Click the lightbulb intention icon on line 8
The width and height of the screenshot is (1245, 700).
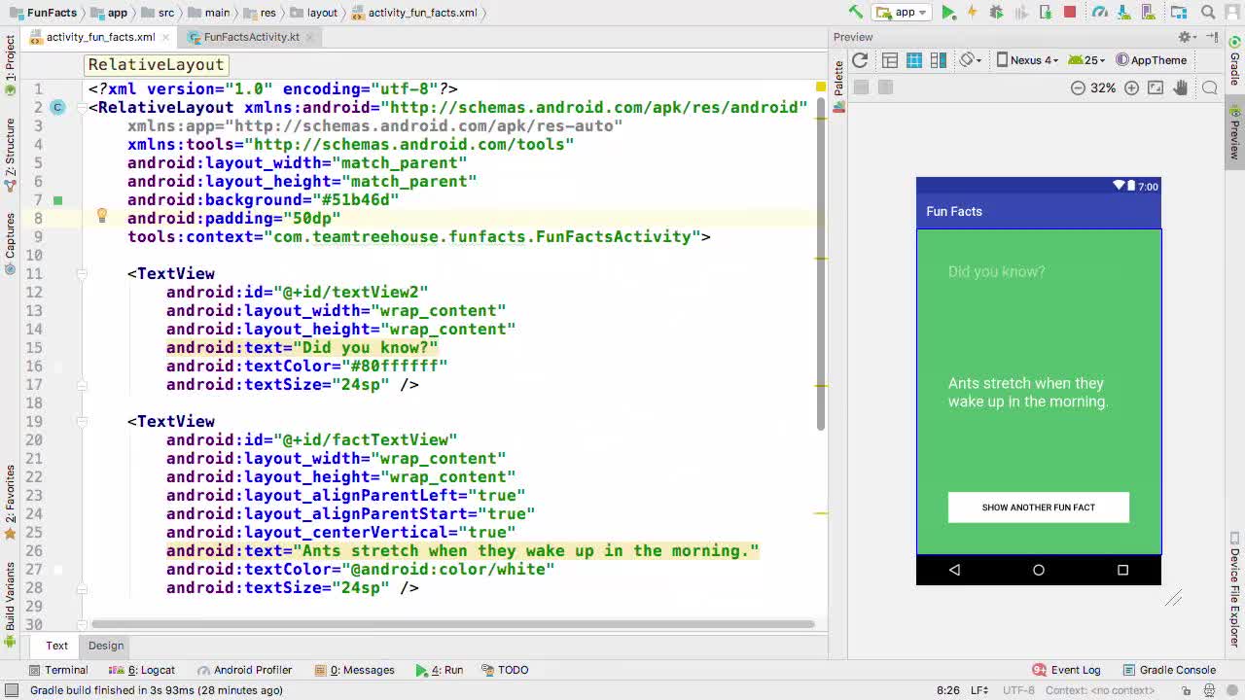[x=102, y=217]
